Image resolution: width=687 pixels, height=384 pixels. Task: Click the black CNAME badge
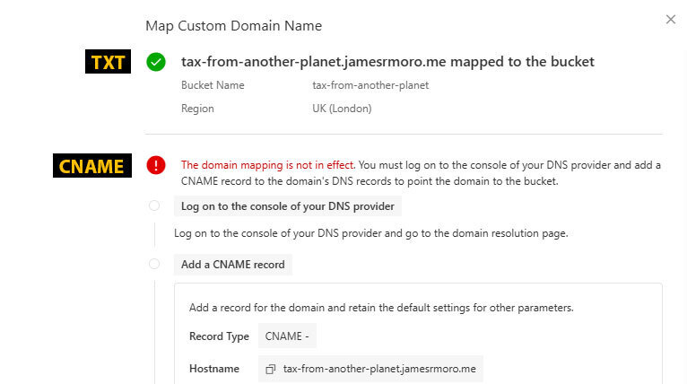pyautogui.click(x=92, y=166)
